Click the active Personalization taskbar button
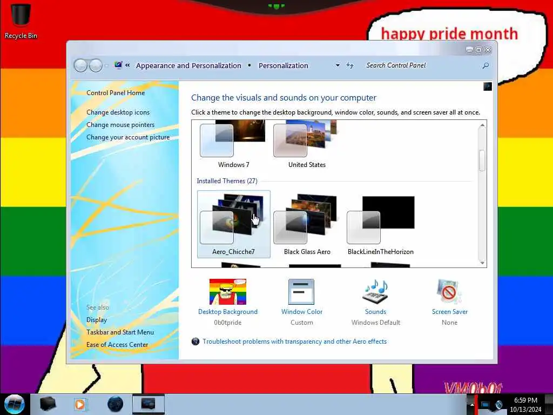553x415 pixels. (x=148, y=404)
